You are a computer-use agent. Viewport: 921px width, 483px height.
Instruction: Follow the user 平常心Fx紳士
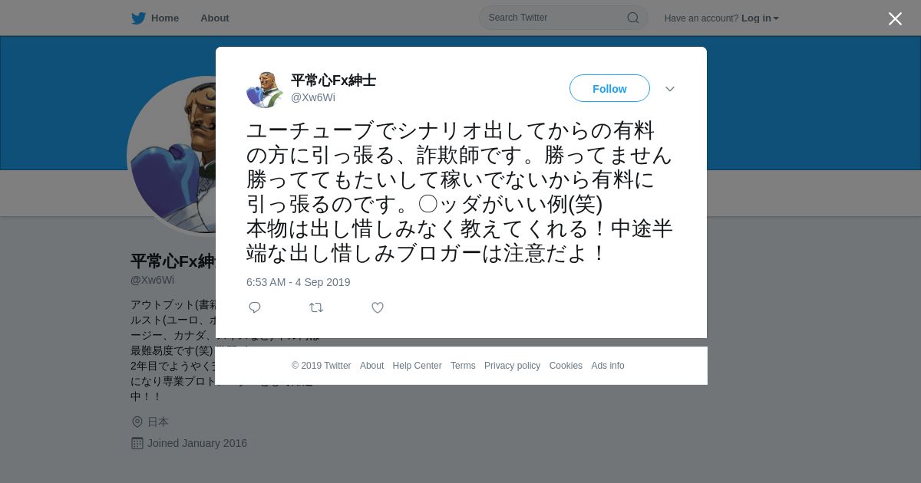tap(609, 88)
